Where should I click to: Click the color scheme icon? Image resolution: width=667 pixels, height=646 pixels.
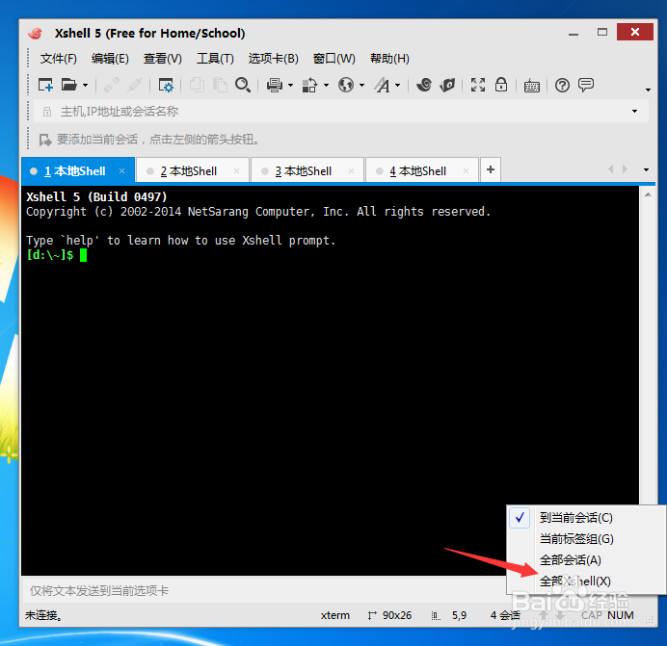click(x=309, y=85)
